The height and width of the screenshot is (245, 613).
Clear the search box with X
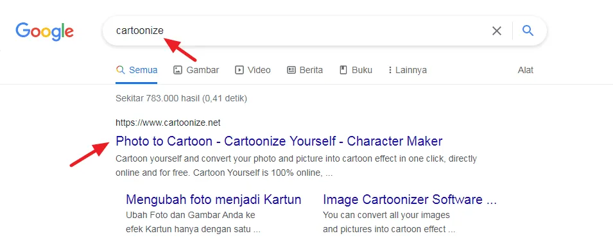click(497, 31)
